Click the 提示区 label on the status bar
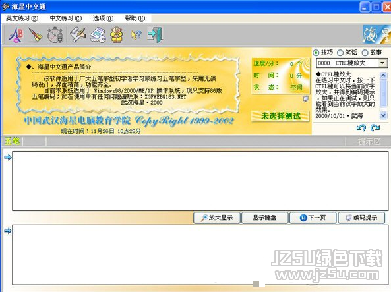The height and width of the screenshot is (292, 391). coord(369,142)
